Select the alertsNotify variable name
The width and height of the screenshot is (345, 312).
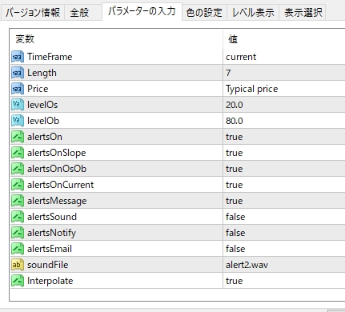coord(51,233)
